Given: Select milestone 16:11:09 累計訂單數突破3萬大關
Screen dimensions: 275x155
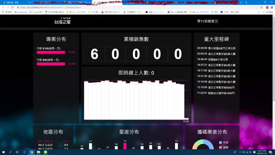Looking at the screenshot, I should point(216,71).
